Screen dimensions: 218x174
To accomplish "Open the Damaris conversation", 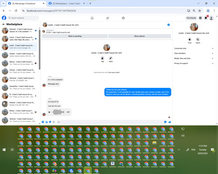I will pyautogui.click(x=19, y=30).
